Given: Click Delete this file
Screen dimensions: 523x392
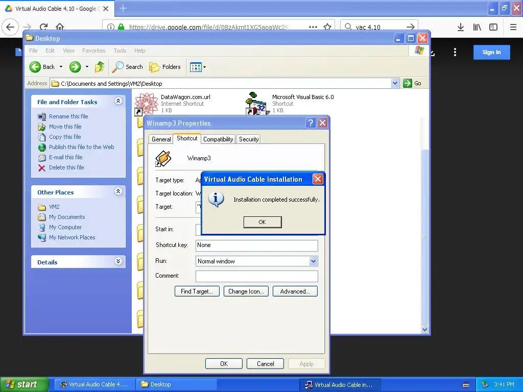Looking at the screenshot, I should 66,167.
